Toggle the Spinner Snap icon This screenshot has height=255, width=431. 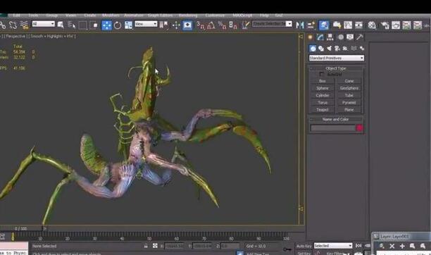point(233,25)
